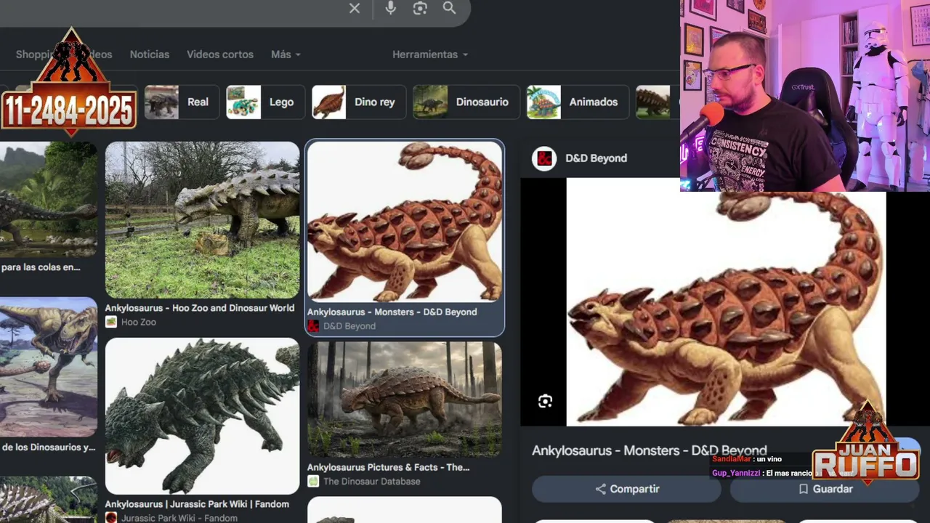Switch to the Videos cortos tab
Screen dimensions: 930x523
click(220, 54)
